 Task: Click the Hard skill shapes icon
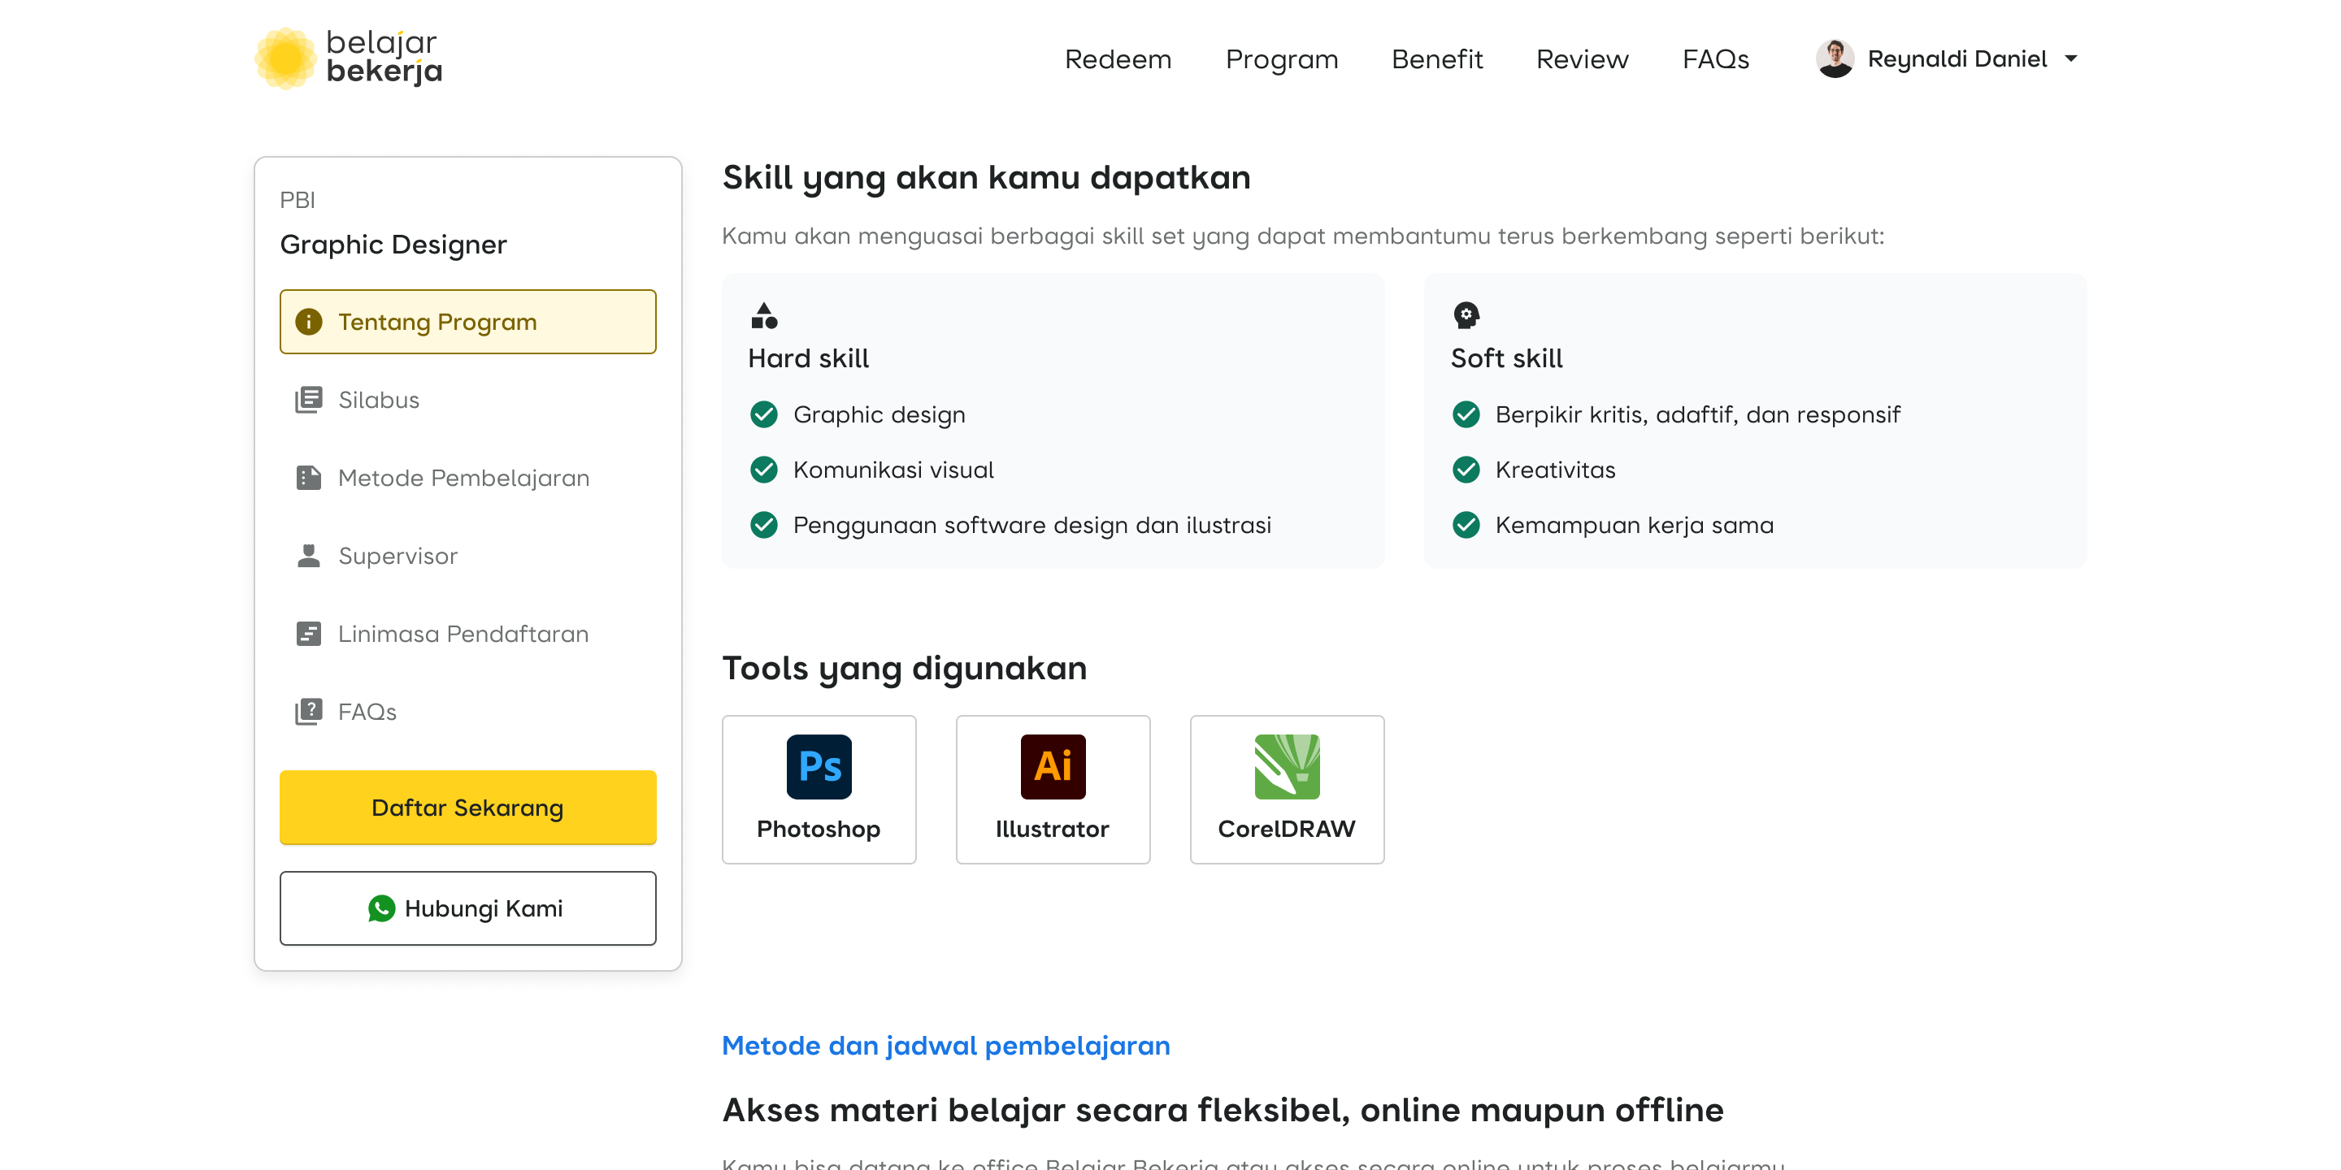pos(763,315)
